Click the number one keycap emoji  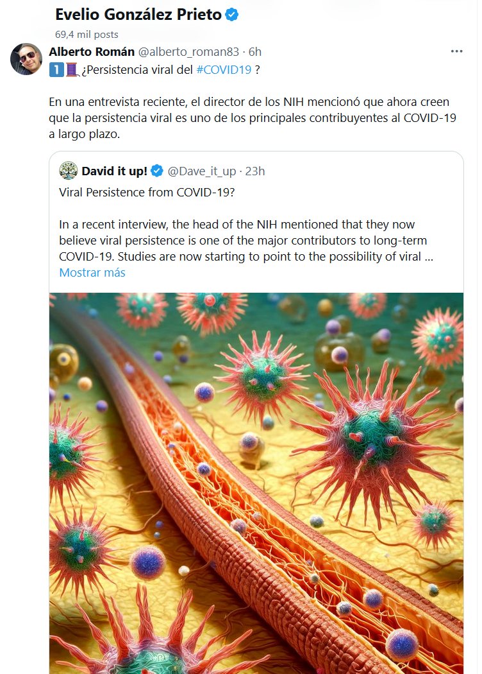click(x=56, y=70)
